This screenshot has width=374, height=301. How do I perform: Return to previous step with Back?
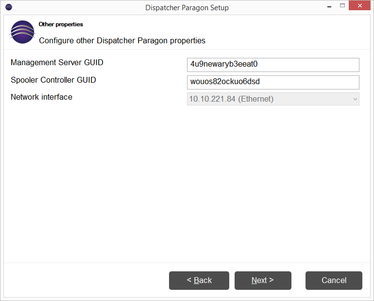click(x=199, y=281)
